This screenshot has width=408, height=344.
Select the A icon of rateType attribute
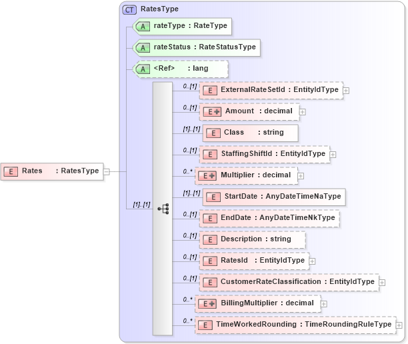(143, 26)
